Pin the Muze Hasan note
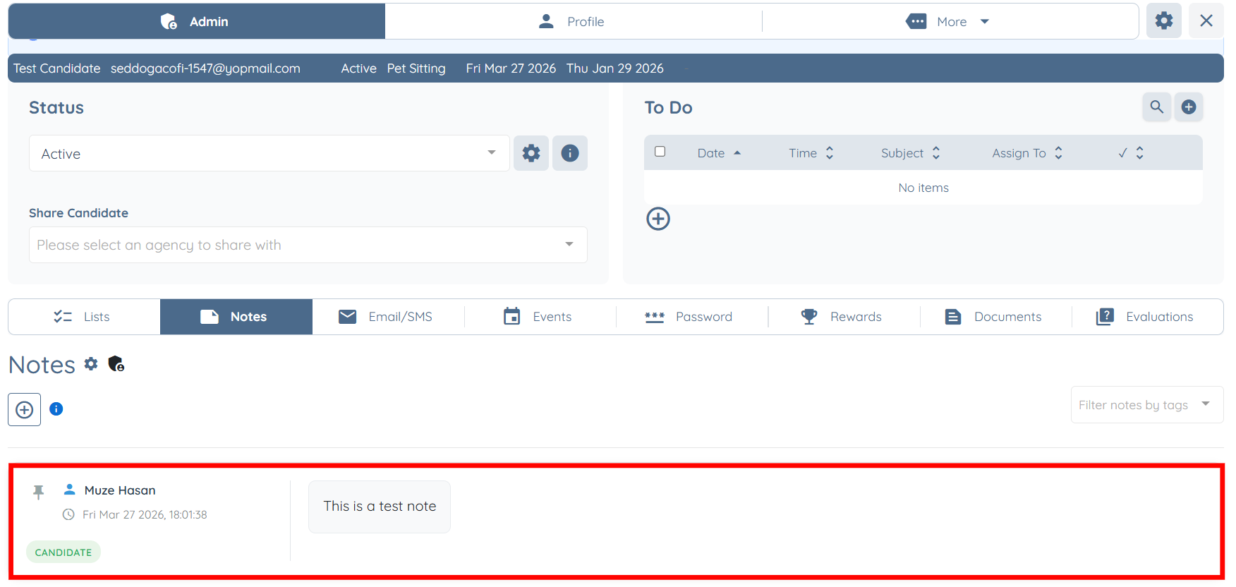The width and height of the screenshot is (1236, 587). coord(39,492)
